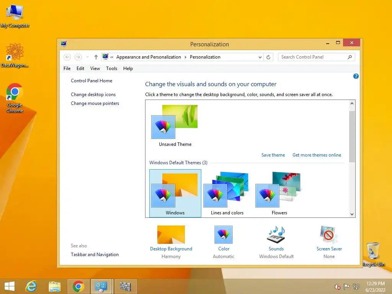This screenshot has height=294, width=392.
Task: Click theme list scroll down arrow
Action: point(352,214)
